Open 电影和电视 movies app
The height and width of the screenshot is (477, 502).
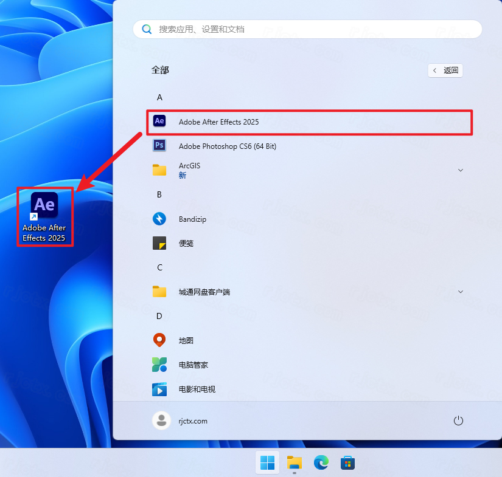[x=197, y=389]
